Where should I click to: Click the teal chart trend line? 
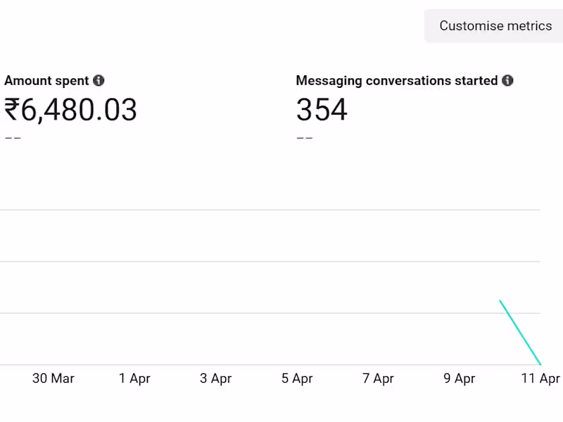click(x=520, y=332)
